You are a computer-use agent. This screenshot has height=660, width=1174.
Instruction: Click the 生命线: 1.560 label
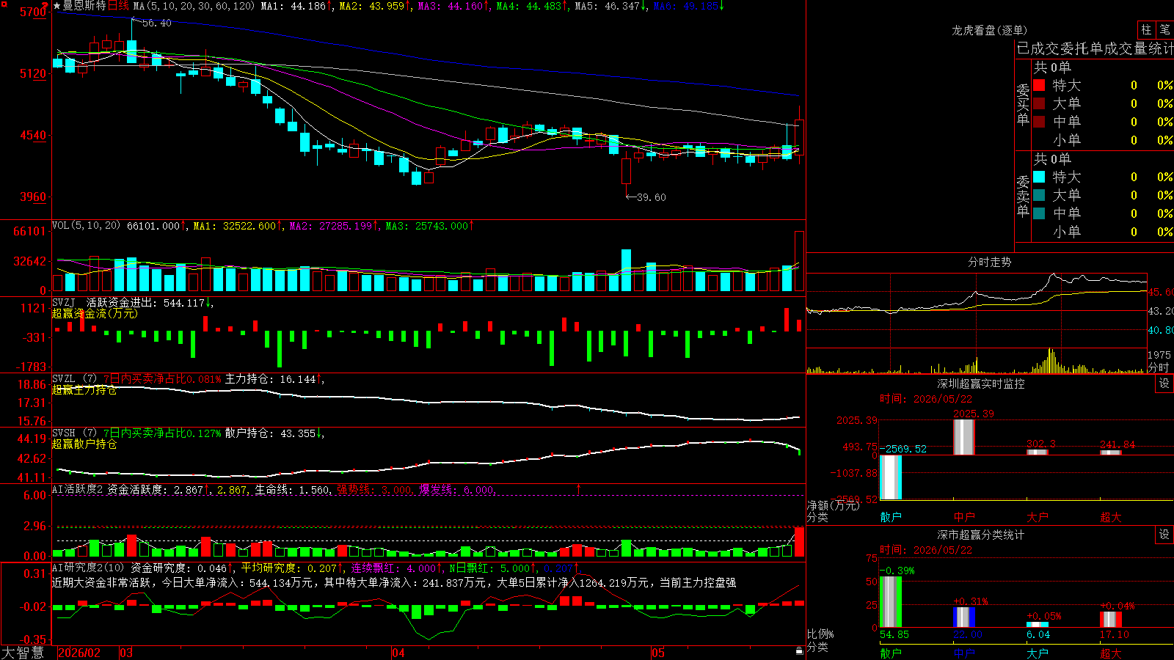click(x=292, y=489)
